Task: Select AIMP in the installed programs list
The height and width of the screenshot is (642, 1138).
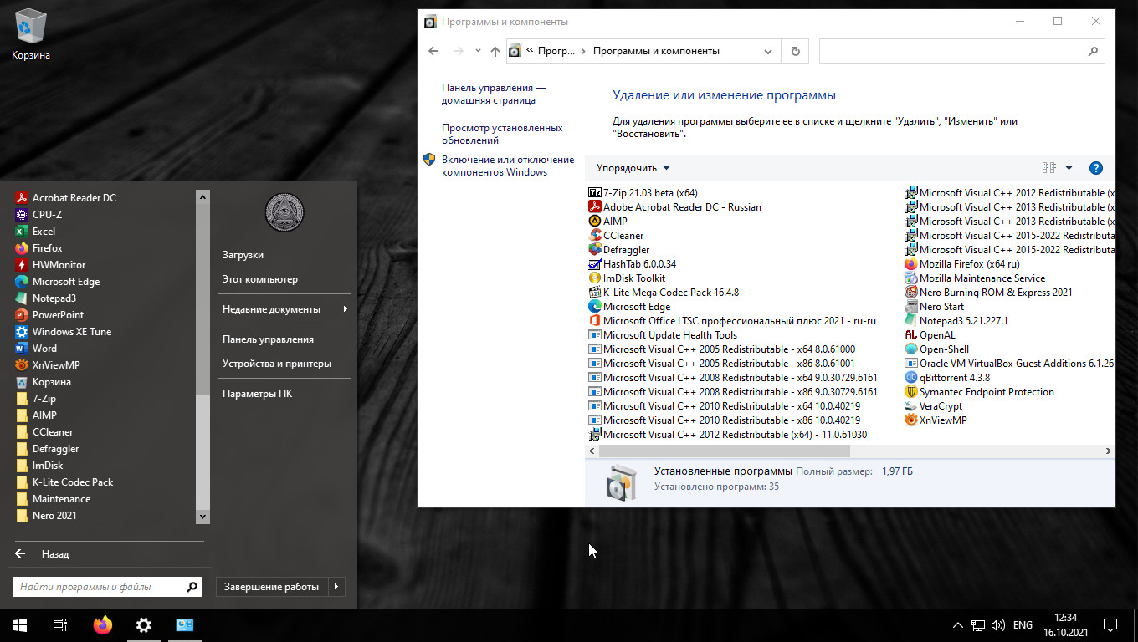Action: coord(608,222)
